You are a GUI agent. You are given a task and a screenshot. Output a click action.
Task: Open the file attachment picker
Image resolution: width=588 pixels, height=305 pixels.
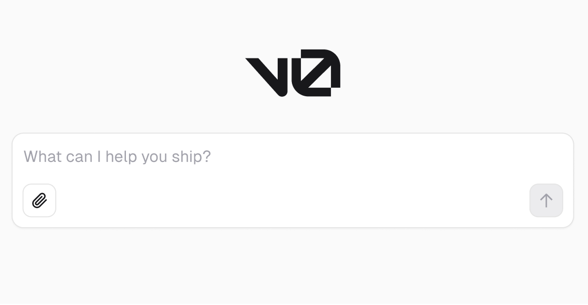pos(40,200)
